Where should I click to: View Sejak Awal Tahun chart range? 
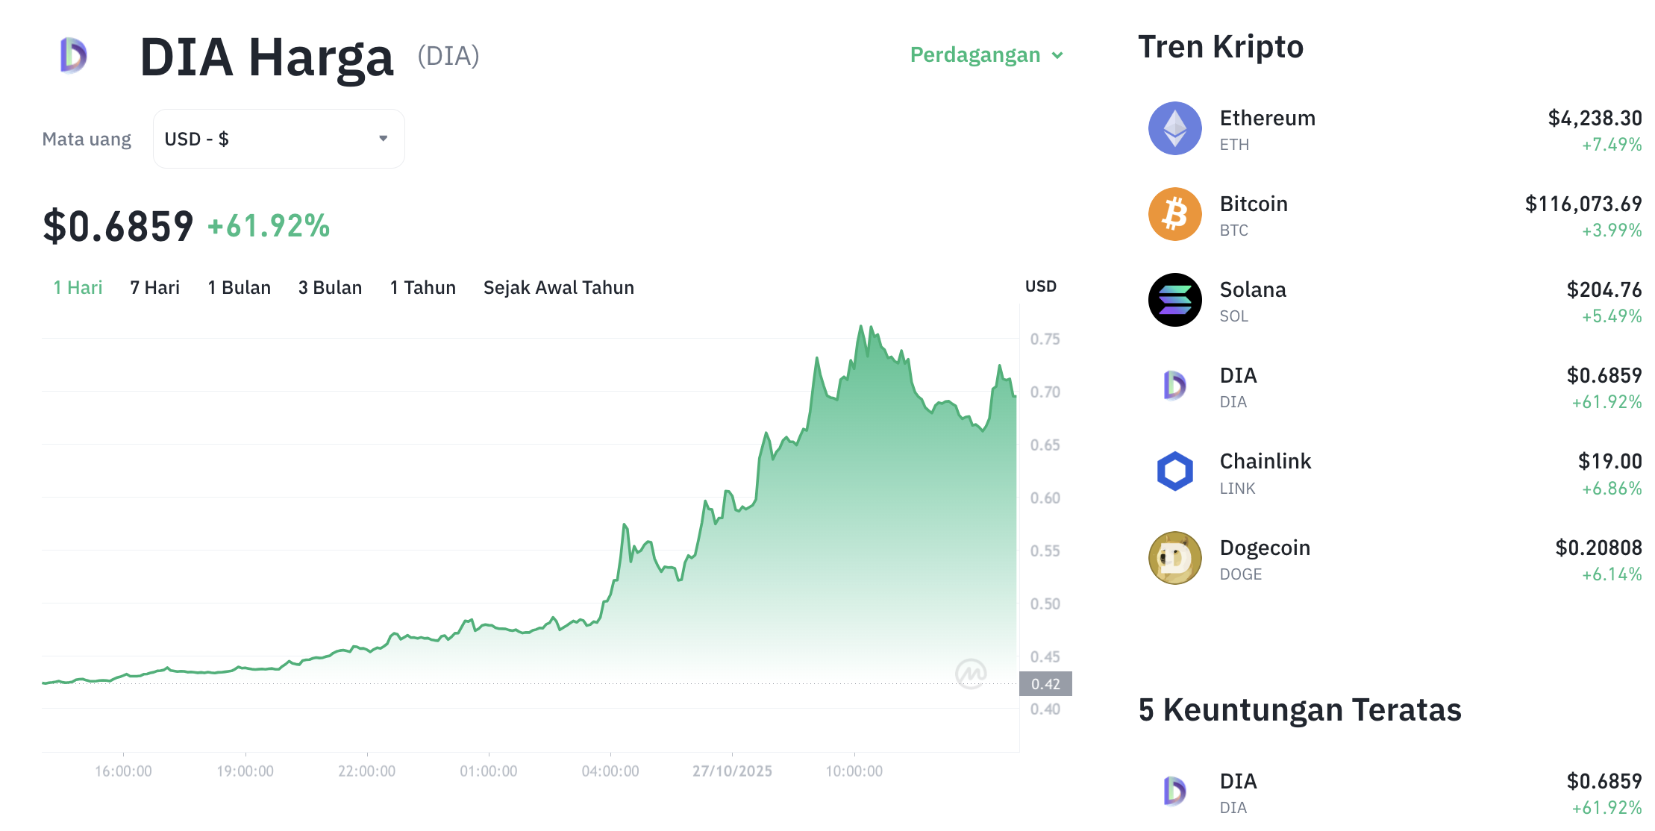tap(558, 288)
